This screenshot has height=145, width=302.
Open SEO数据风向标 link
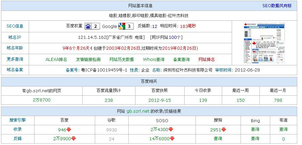277,6
